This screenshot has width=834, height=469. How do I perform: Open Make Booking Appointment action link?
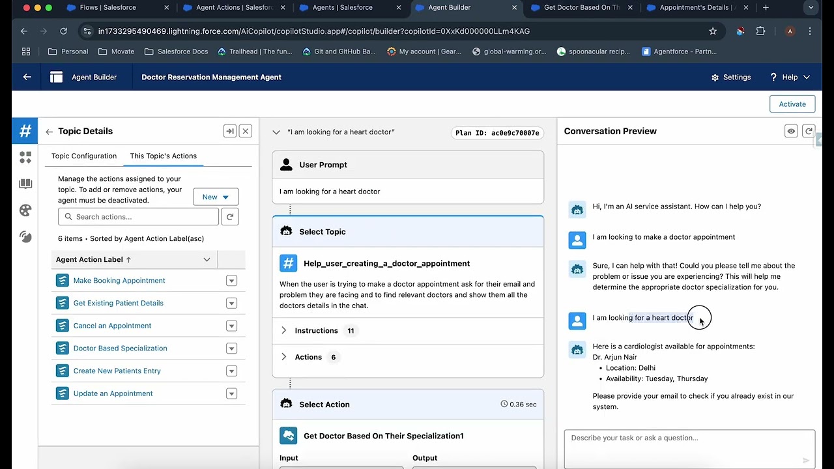pyautogui.click(x=119, y=281)
